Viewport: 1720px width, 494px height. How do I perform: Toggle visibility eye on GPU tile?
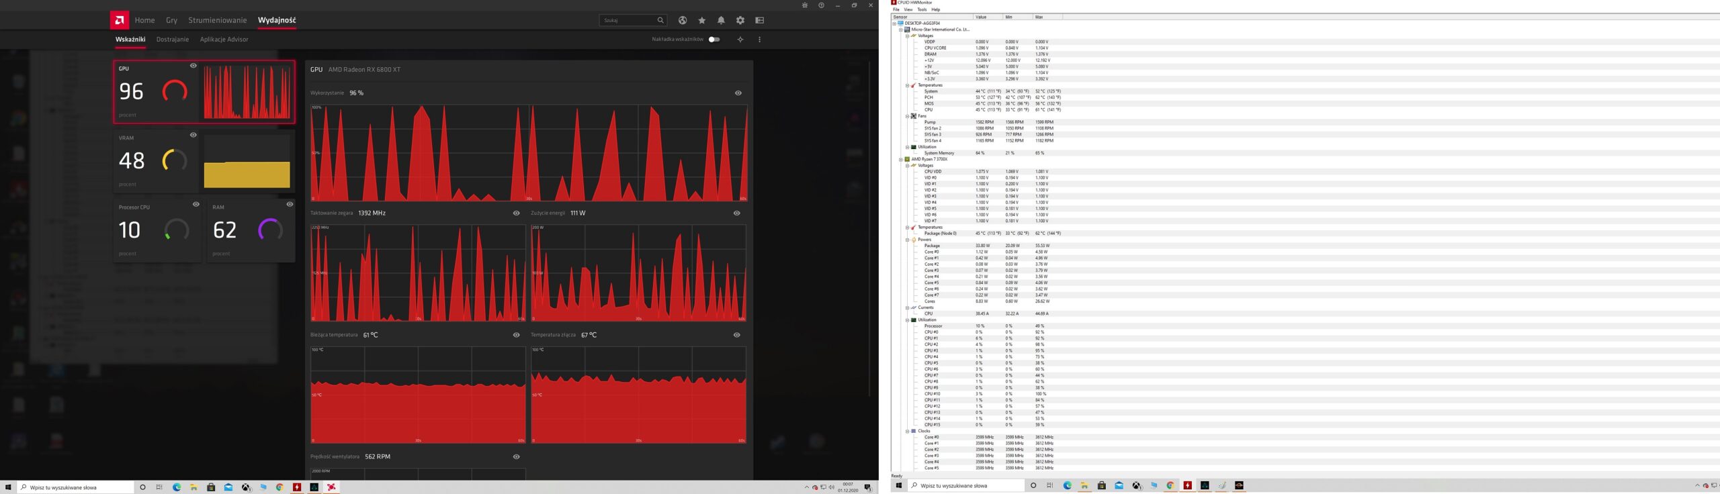click(193, 66)
